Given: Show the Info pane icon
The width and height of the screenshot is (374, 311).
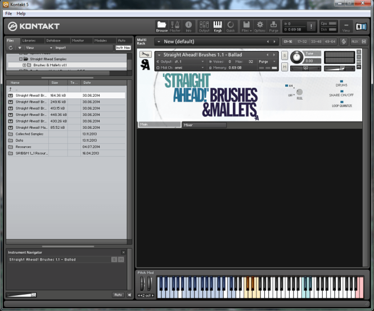Looking at the screenshot, I should (x=188, y=26).
